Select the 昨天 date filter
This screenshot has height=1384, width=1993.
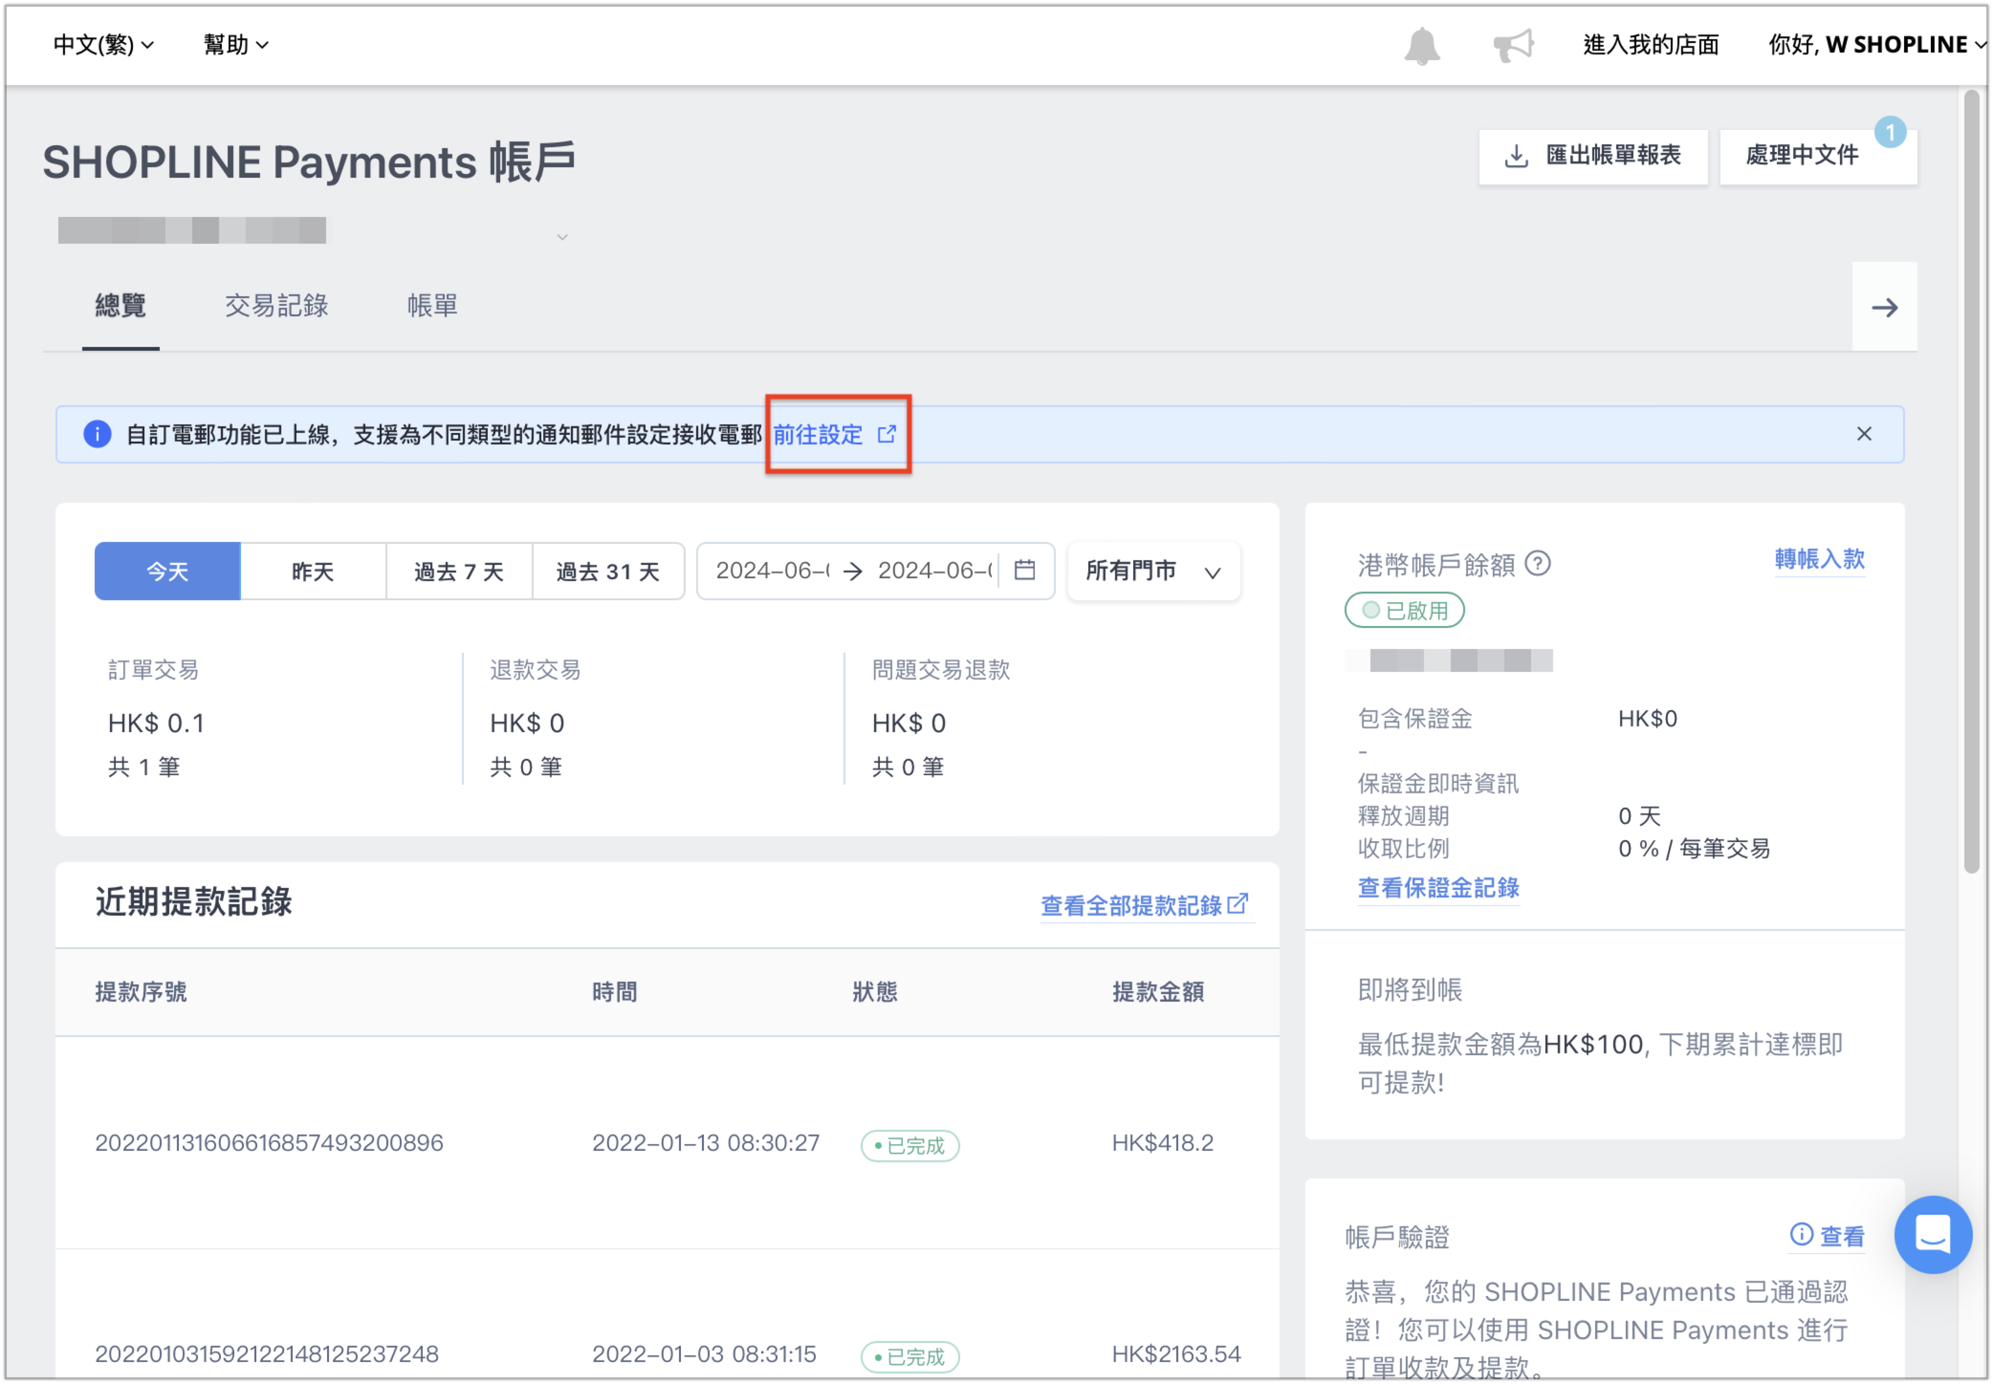click(312, 571)
